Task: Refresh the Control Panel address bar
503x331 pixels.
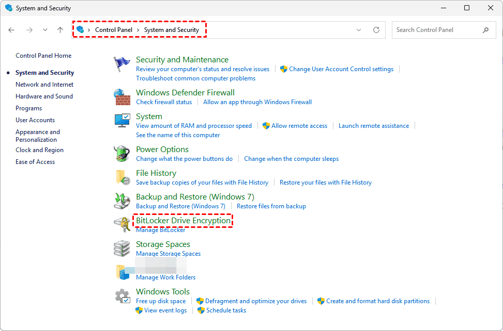Action: click(x=376, y=30)
